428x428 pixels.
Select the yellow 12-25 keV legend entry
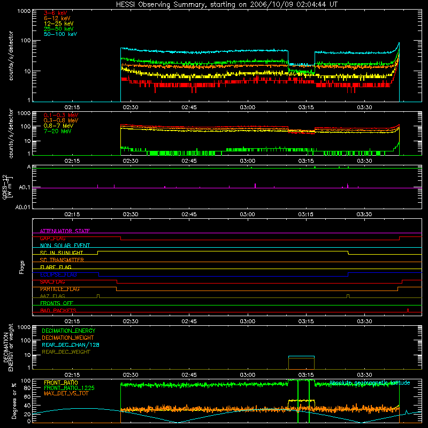click(x=59, y=24)
